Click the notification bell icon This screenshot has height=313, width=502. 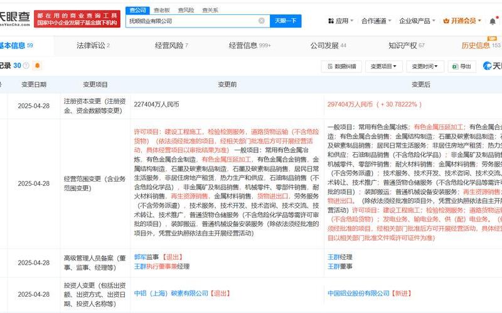[493, 21]
